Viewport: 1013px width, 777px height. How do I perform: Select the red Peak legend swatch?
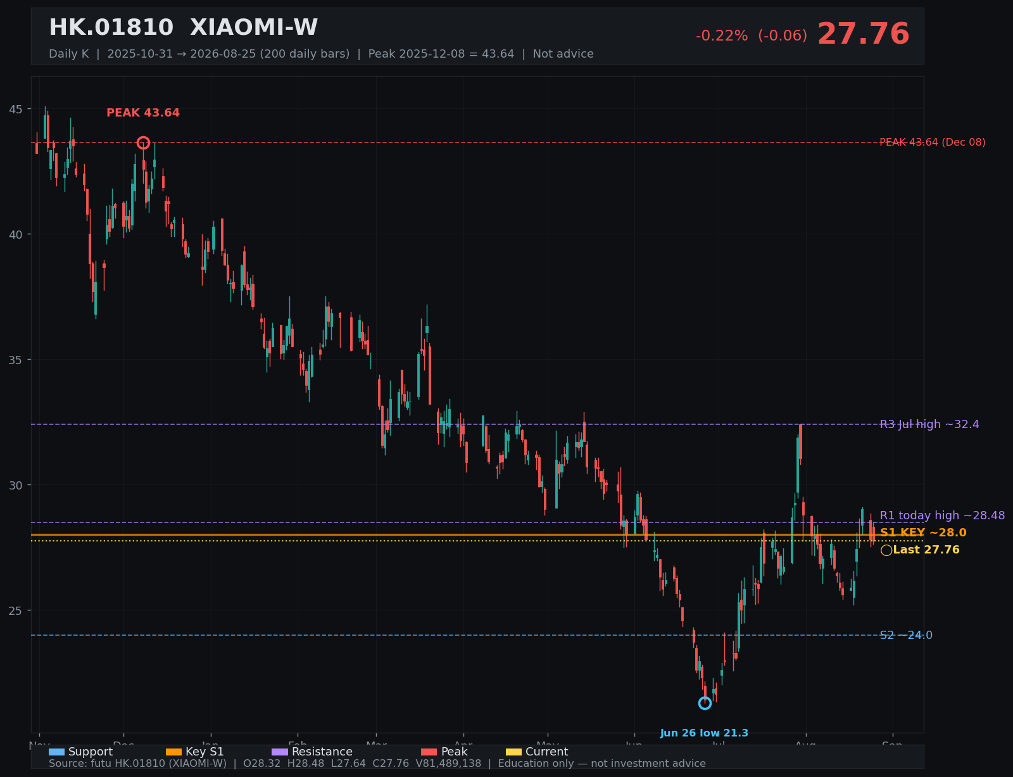[x=429, y=752]
